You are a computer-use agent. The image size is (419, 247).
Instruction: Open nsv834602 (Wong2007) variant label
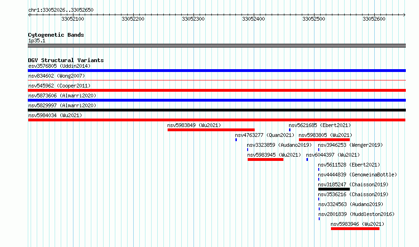click(56, 76)
